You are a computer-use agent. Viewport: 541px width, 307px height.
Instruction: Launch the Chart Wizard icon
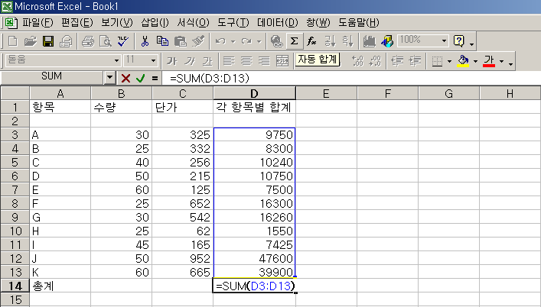point(369,41)
